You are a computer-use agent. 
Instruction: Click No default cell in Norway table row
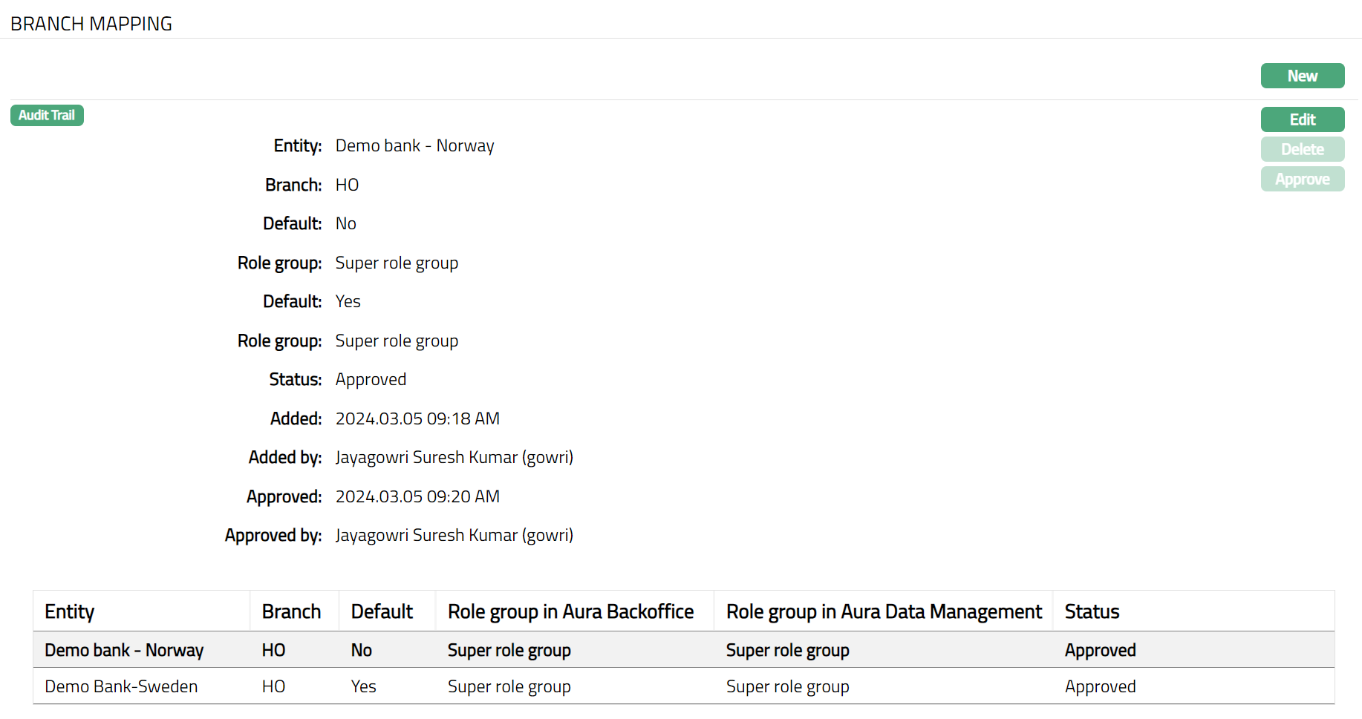click(x=361, y=650)
